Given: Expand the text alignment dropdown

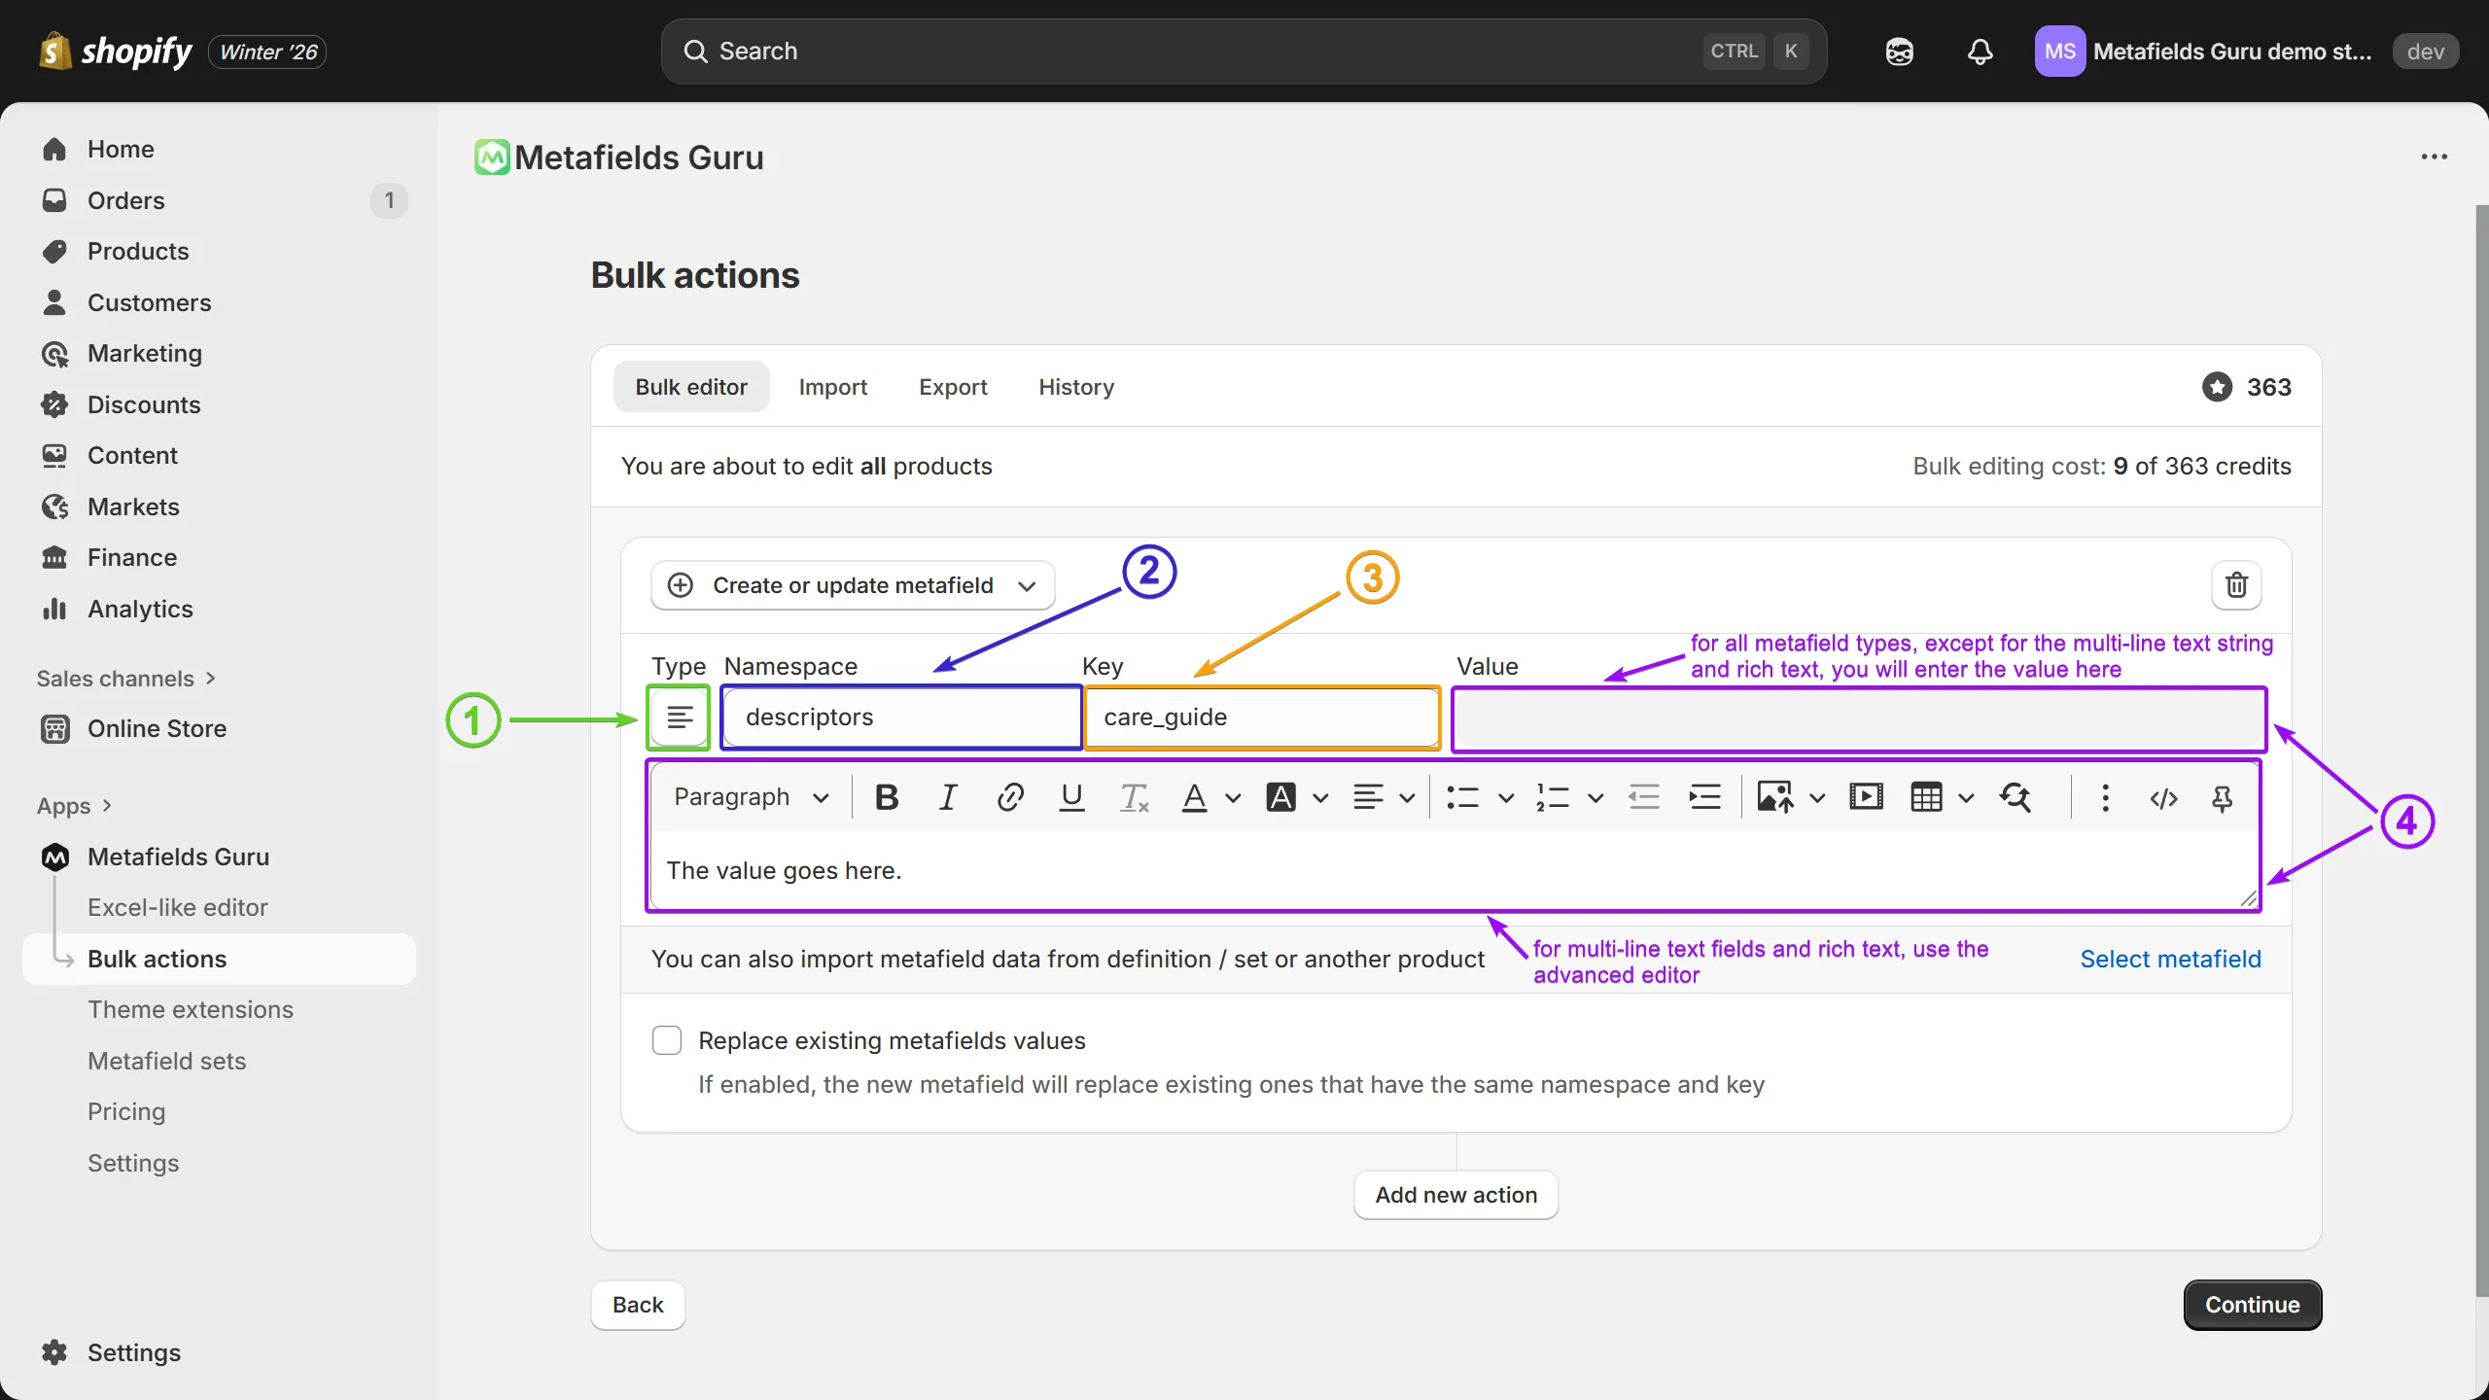Looking at the screenshot, I should click(x=1407, y=798).
